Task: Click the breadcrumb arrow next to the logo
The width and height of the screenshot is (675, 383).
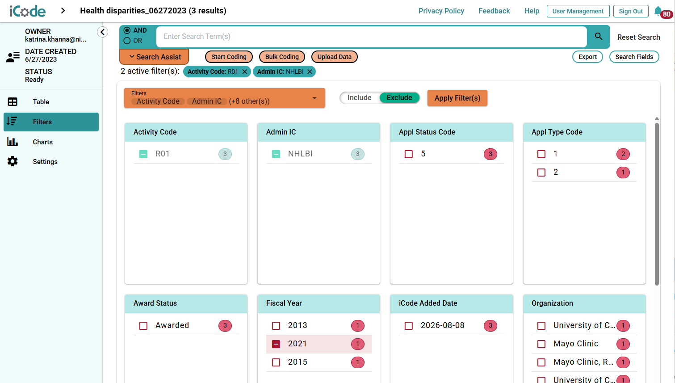Action: pos(63,11)
